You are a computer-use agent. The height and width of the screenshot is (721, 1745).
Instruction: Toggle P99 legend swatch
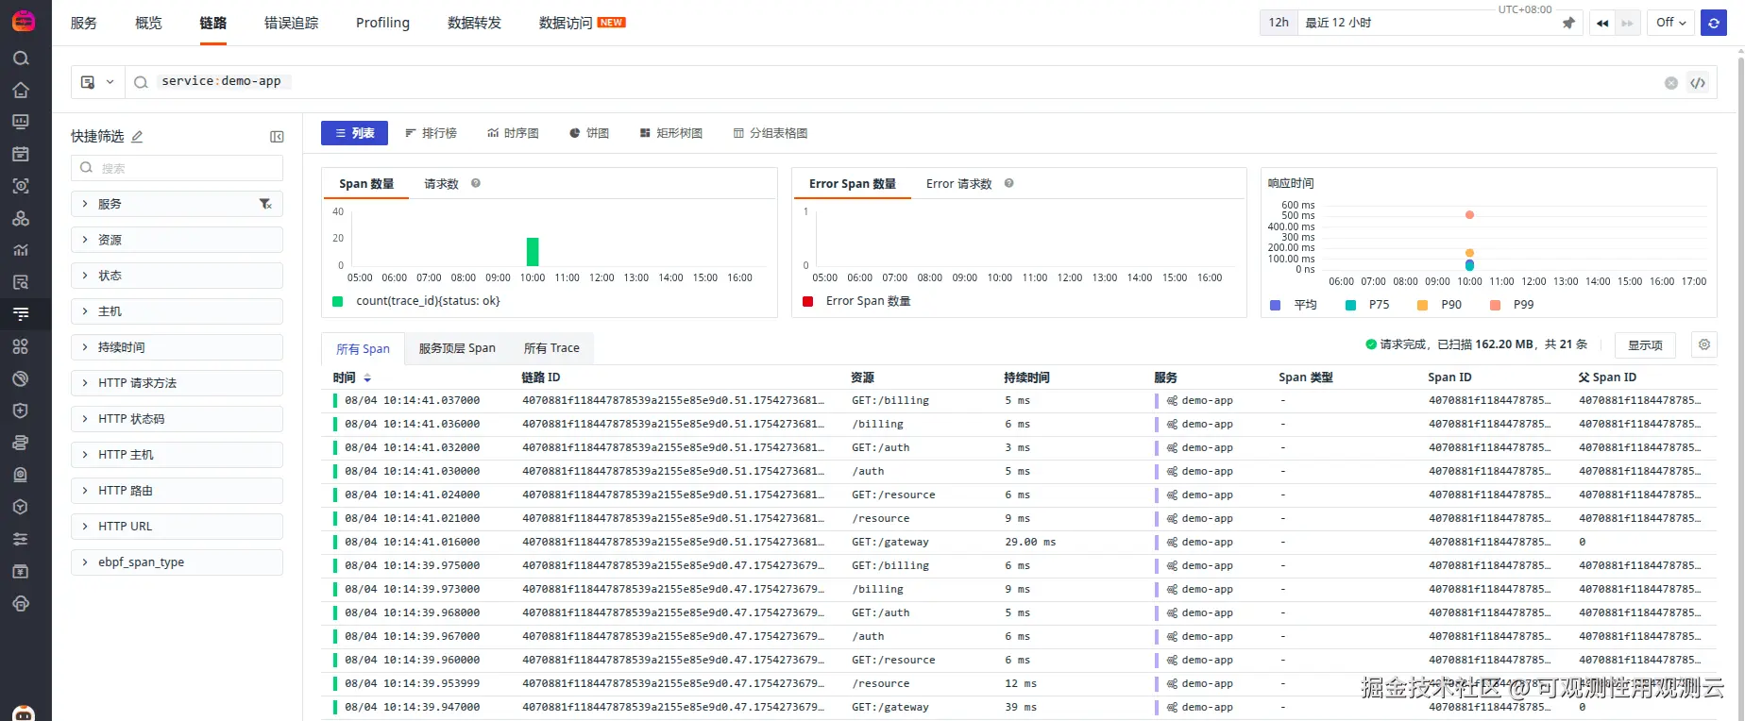coord(1495,305)
